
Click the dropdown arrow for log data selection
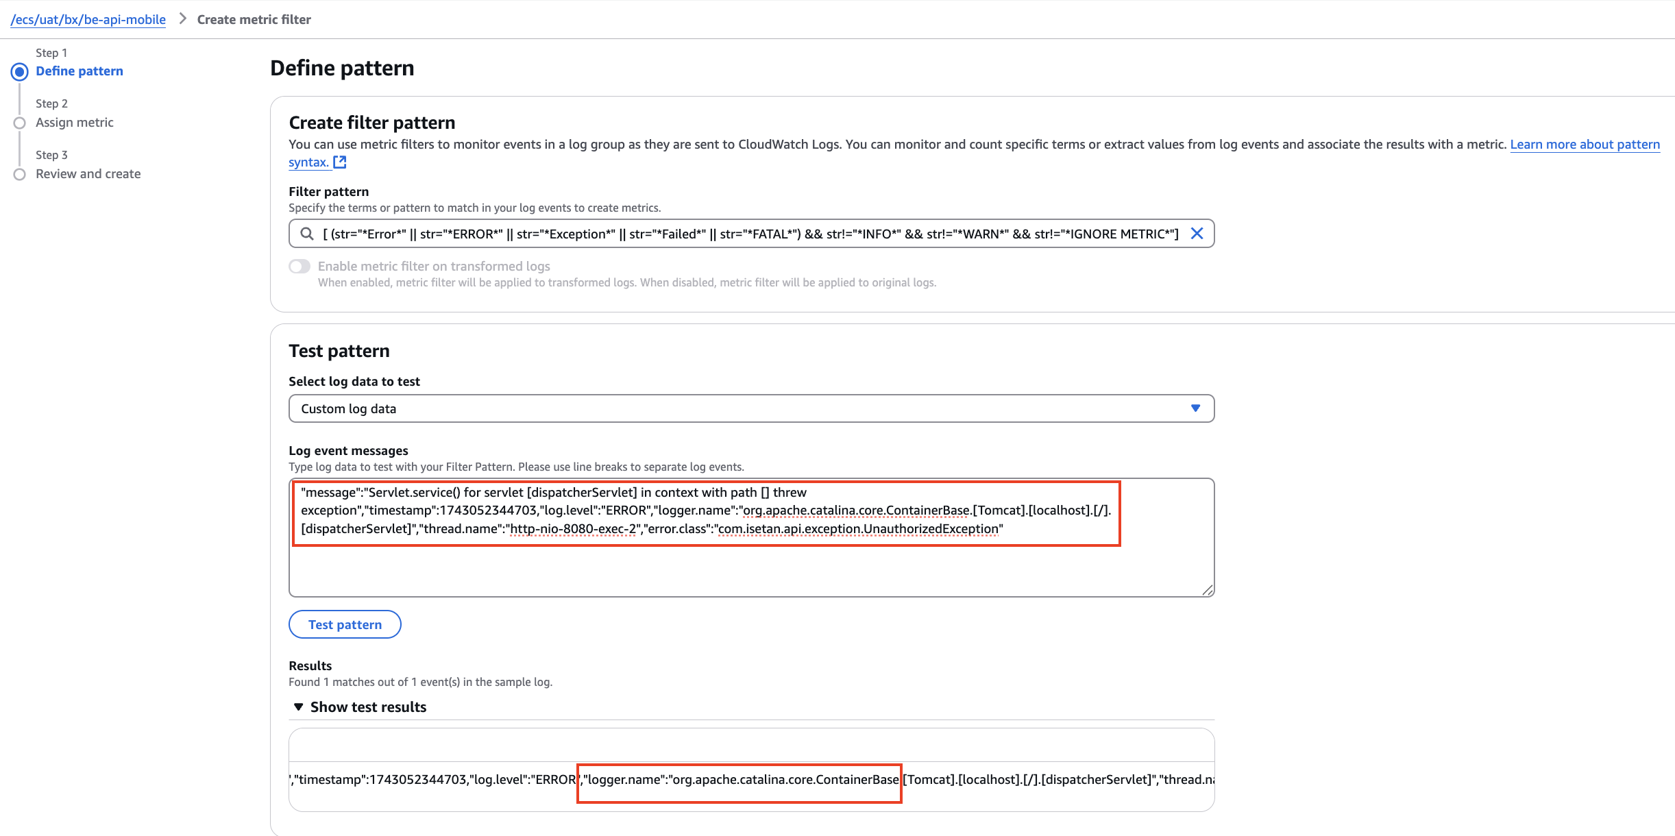[x=1195, y=408]
